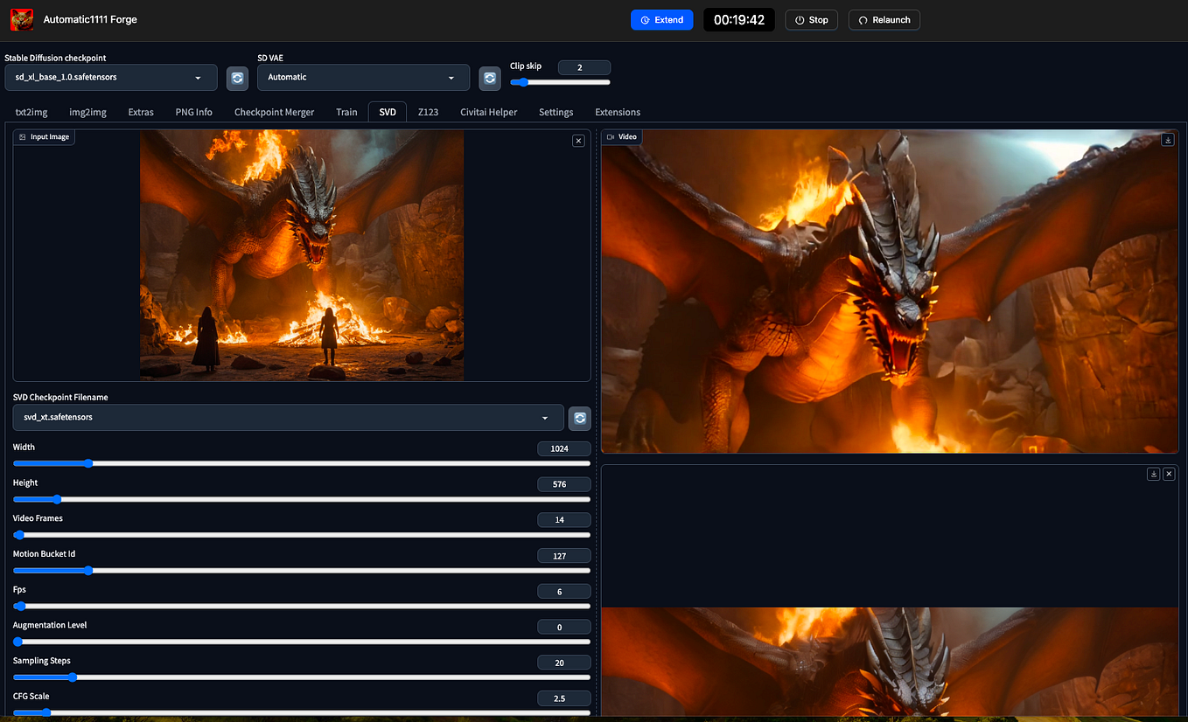Stop the current generation
The image size is (1188, 722).
(811, 19)
